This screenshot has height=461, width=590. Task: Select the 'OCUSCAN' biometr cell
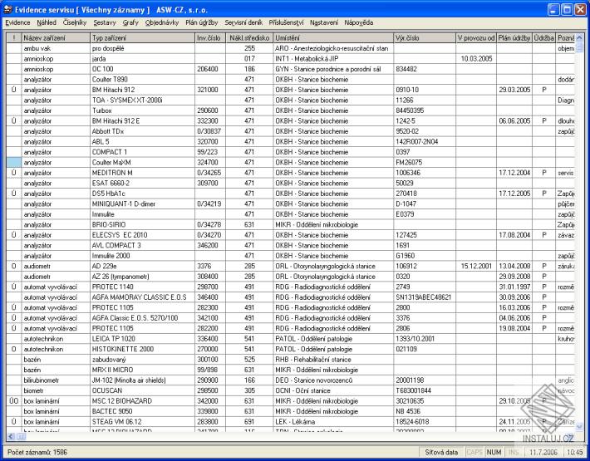(143, 390)
